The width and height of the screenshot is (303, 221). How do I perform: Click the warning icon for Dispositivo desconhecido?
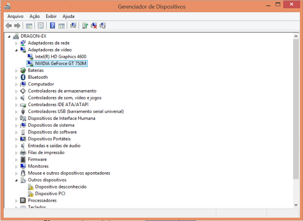tap(30, 187)
